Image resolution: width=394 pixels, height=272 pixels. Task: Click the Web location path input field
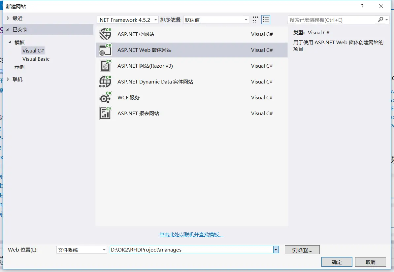192,250
